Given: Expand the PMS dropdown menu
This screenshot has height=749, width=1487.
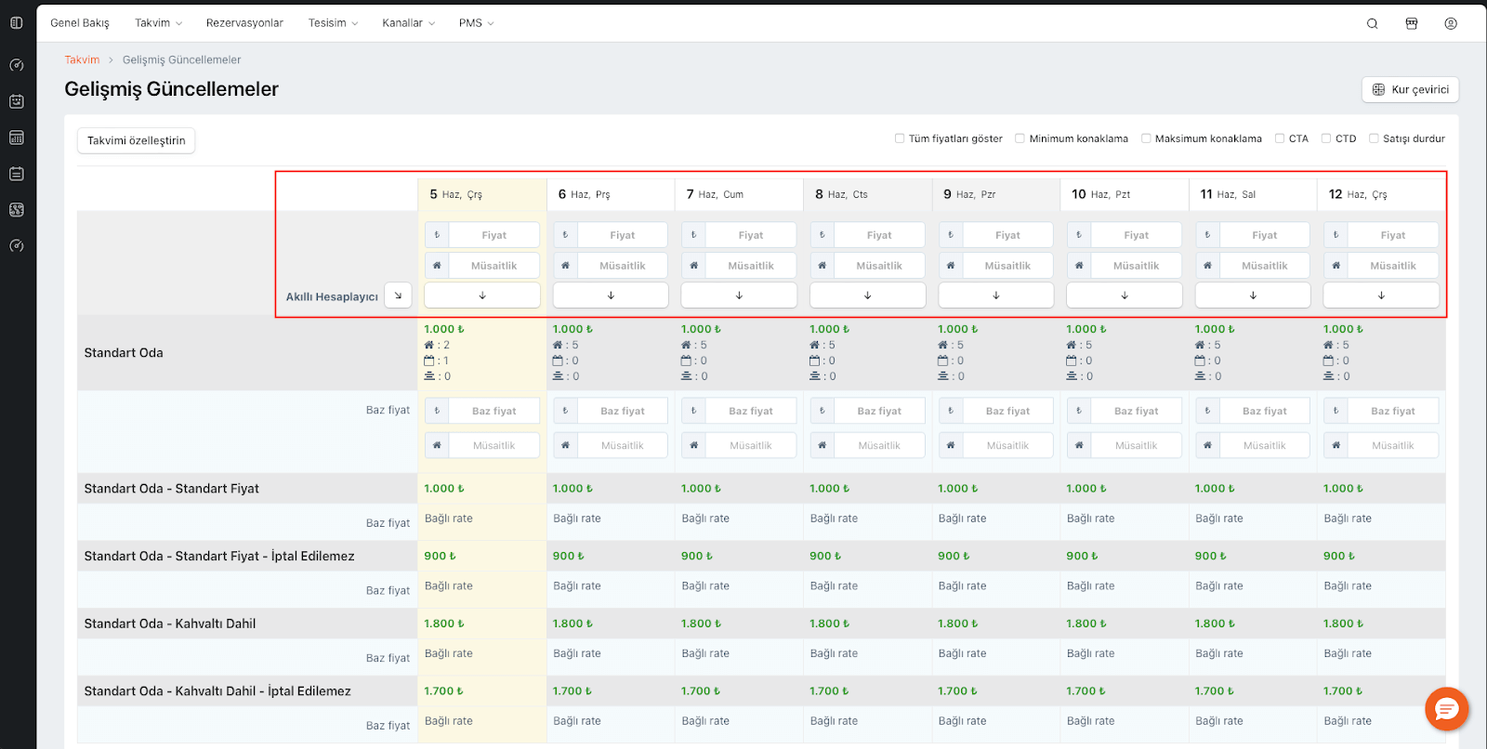Looking at the screenshot, I should pos(476,23).
